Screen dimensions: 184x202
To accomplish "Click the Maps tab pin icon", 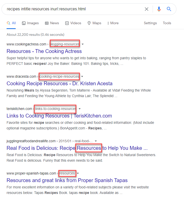I will pyautogui.click(x=89, y=23).
